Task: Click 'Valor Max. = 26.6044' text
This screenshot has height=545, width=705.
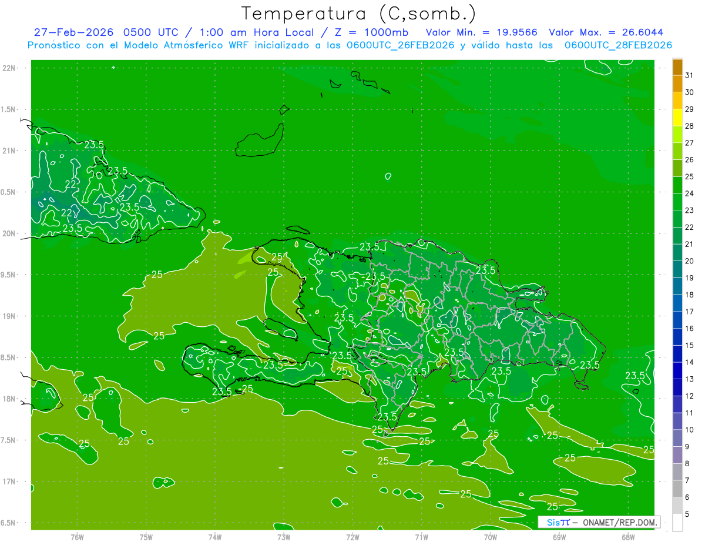Action: 606,32
